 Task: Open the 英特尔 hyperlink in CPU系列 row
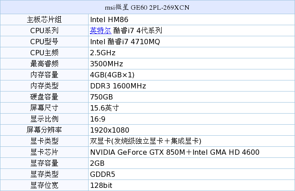pyautogui.click(x=101, y=31)
